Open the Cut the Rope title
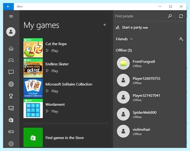 tap(56, 44)
